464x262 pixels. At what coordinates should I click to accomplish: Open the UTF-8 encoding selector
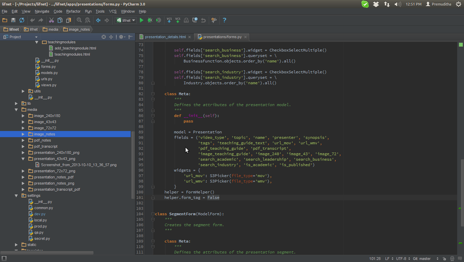pyautogui.click(x=401, y=258)
